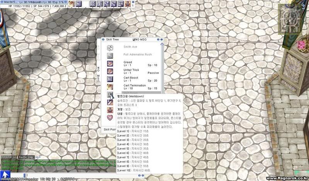Click the first round button at chat bar's right end
This screenshot has width=309, height=181.
[x=139, y=176]
